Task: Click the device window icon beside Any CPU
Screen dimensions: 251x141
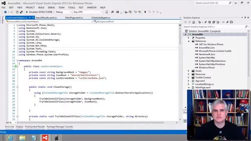Action: pyautogui.click(x=107, y=12)
